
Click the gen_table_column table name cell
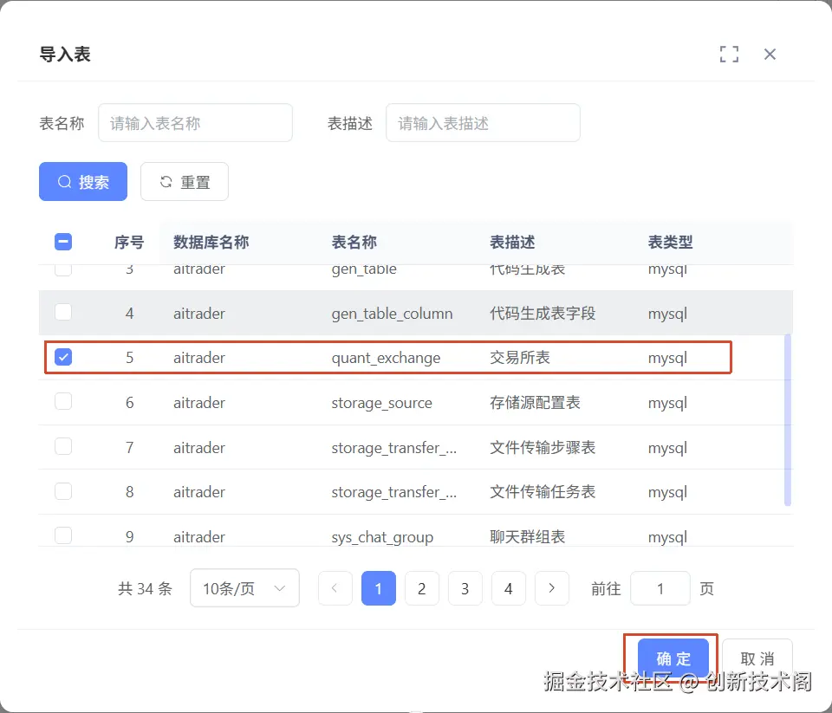click(392, 314)
